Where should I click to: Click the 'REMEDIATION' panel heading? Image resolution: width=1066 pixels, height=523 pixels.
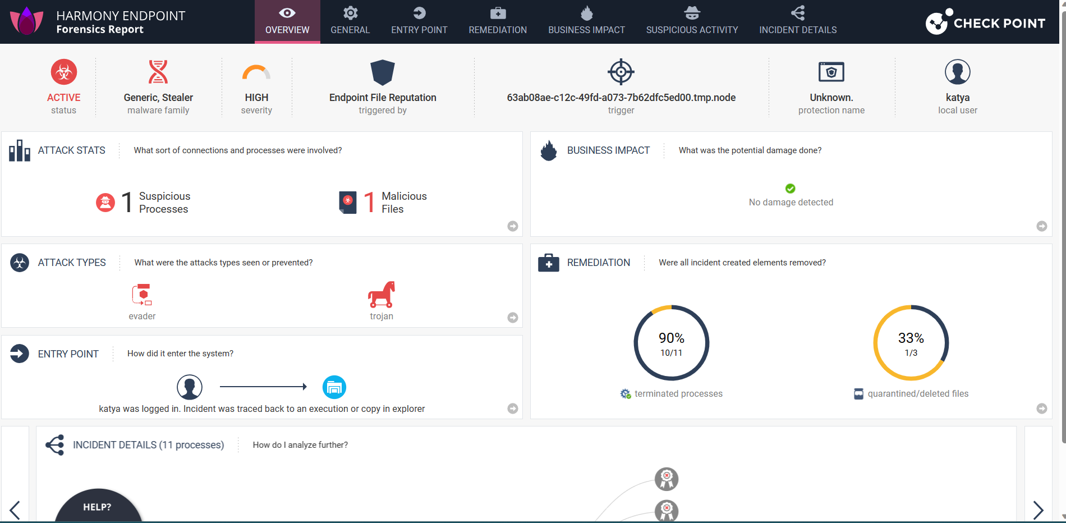(x=599, y=263)
